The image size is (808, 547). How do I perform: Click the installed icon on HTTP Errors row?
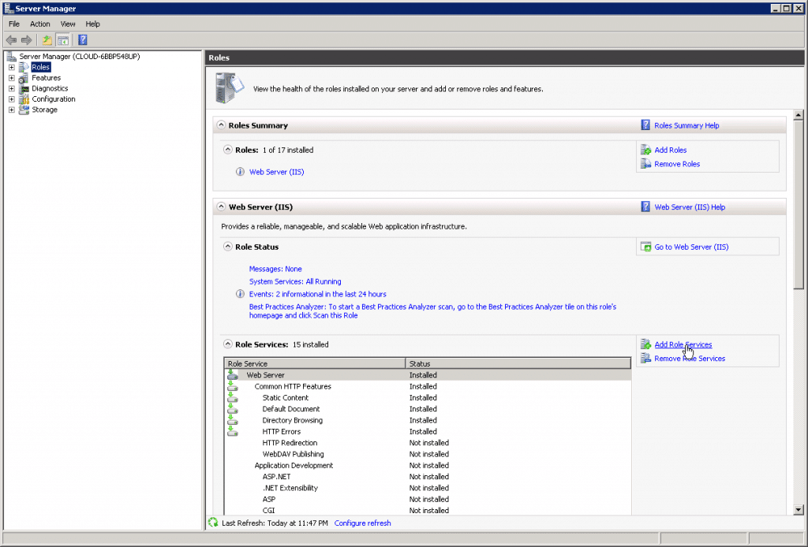pyautogui.click(x=233, y=431)
